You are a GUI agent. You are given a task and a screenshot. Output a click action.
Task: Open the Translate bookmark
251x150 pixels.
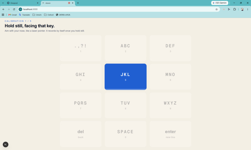click(24, 15)
